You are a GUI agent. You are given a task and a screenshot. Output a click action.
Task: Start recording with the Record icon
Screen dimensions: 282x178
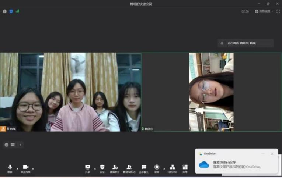coord(157,167)
